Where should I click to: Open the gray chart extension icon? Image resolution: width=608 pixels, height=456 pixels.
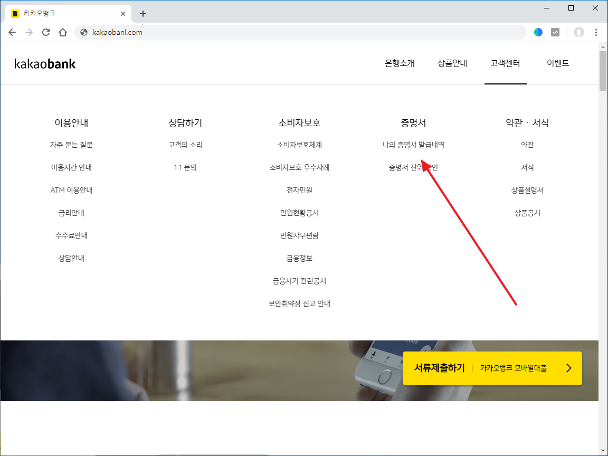[x=555, y=32]
